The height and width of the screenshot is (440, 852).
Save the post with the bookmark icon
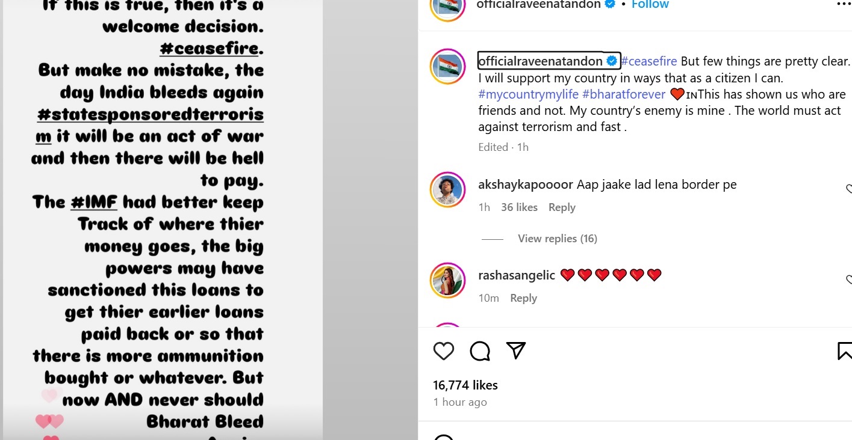[x=844, y=351]
